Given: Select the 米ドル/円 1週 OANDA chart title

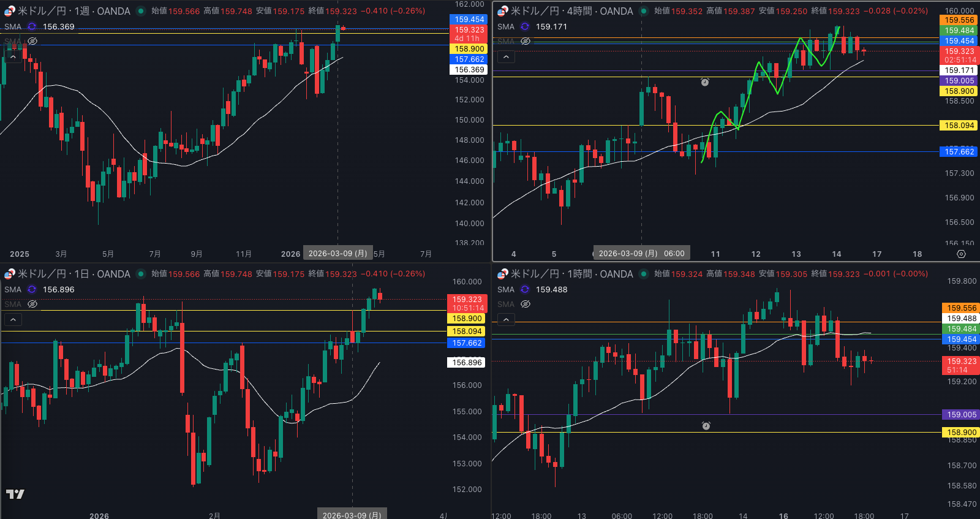Looking at the screenshot, I should (x=73, y=11).
